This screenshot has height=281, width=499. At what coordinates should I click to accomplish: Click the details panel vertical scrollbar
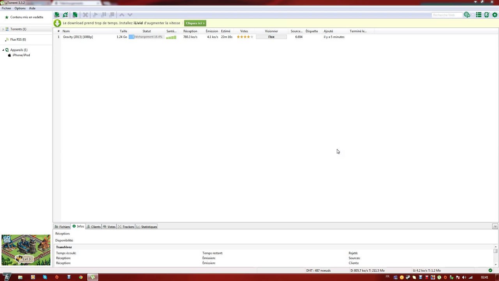pos(496,256)
